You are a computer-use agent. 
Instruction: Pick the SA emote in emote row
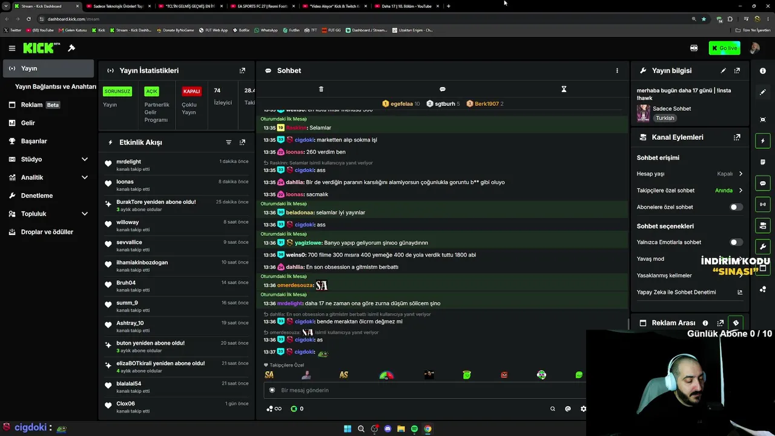pyautogui.click(x=269, y=375)
